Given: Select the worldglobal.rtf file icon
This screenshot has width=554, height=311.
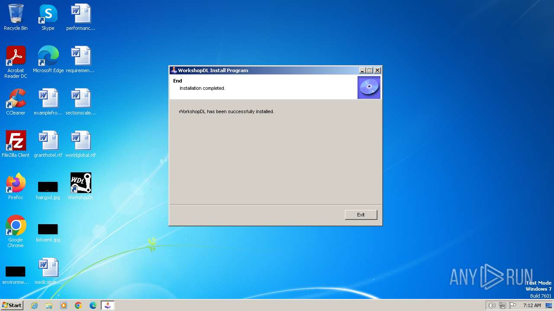Looking at the screenshot, I should click(81, 145).
